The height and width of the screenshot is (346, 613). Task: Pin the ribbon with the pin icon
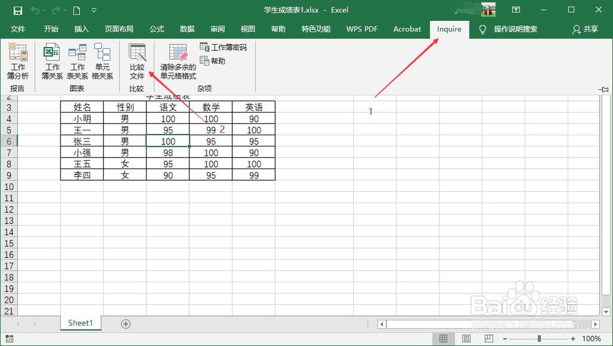tap(604, 89)
